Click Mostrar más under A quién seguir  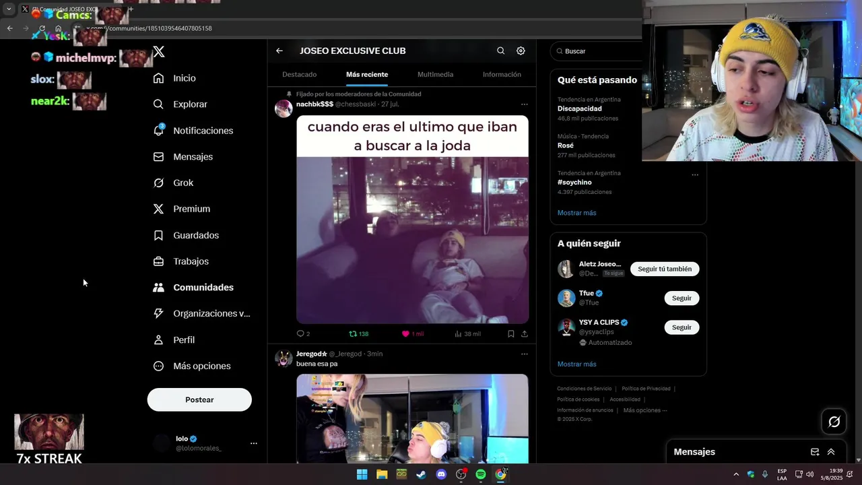(x=576, y=364)
